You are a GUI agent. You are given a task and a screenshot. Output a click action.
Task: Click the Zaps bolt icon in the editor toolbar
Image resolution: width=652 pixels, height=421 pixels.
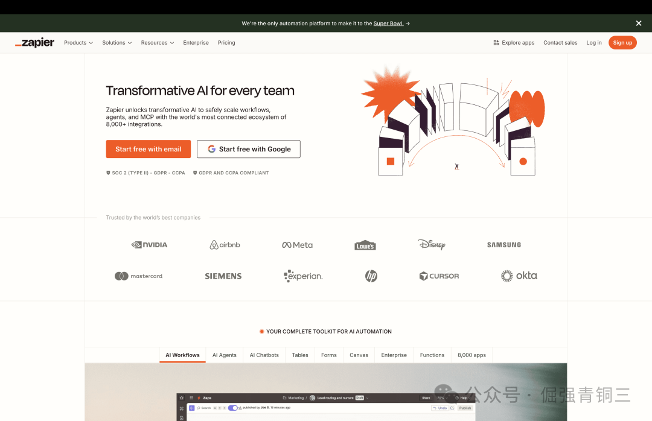tap(198, 397)
